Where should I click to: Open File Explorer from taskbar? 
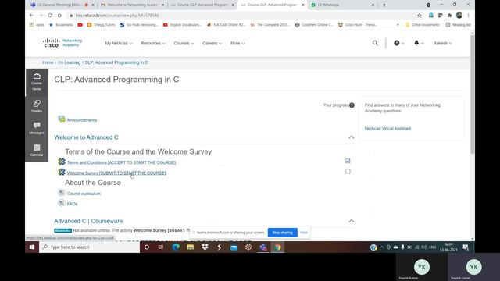[191, 247]
